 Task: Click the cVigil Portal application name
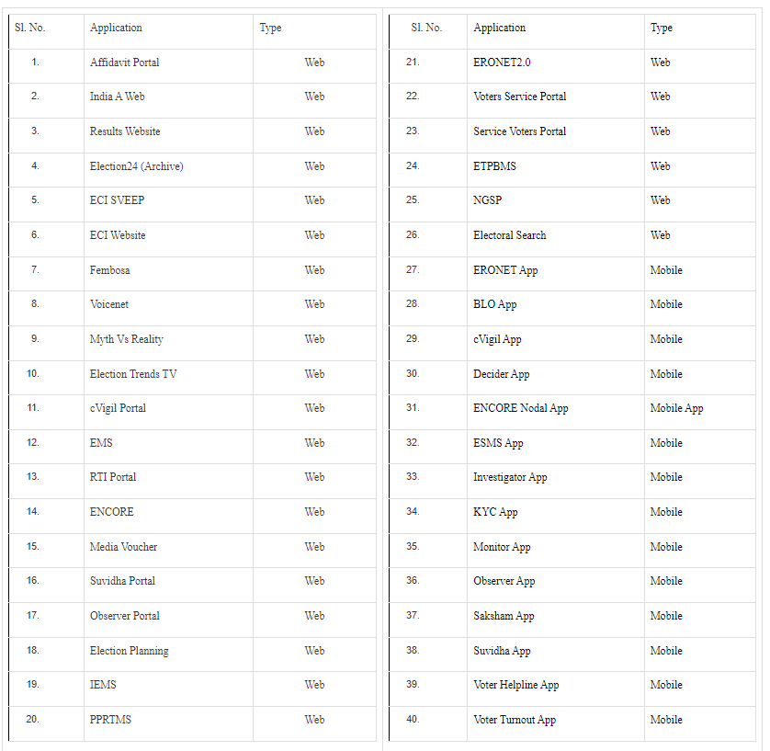118,408
